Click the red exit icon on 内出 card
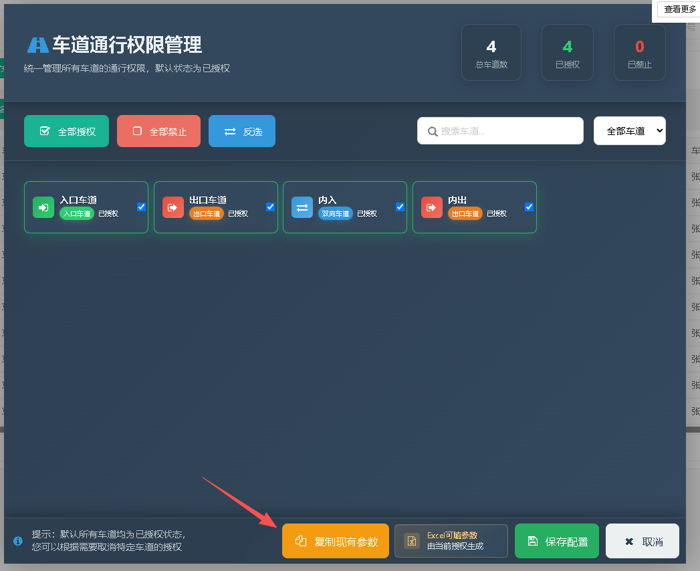This screenshot has height=571, width=700. (432, 207)
